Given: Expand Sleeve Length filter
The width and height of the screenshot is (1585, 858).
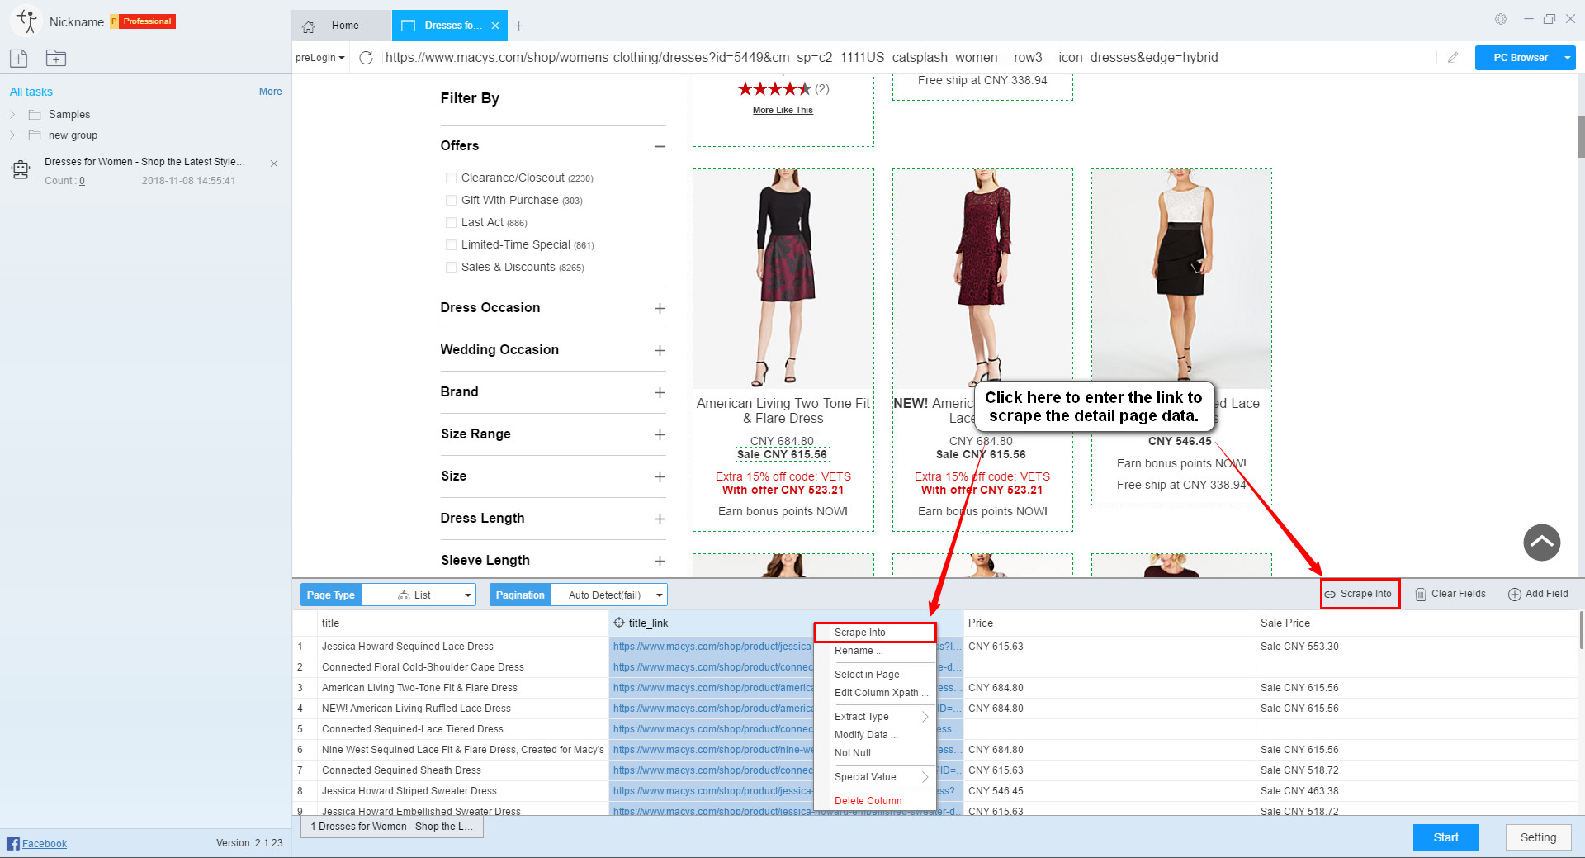Looking at the screenshot, I should pyautogui.click(x=660, y=562).
